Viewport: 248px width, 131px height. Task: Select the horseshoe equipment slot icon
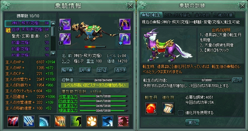click(125, 39)
